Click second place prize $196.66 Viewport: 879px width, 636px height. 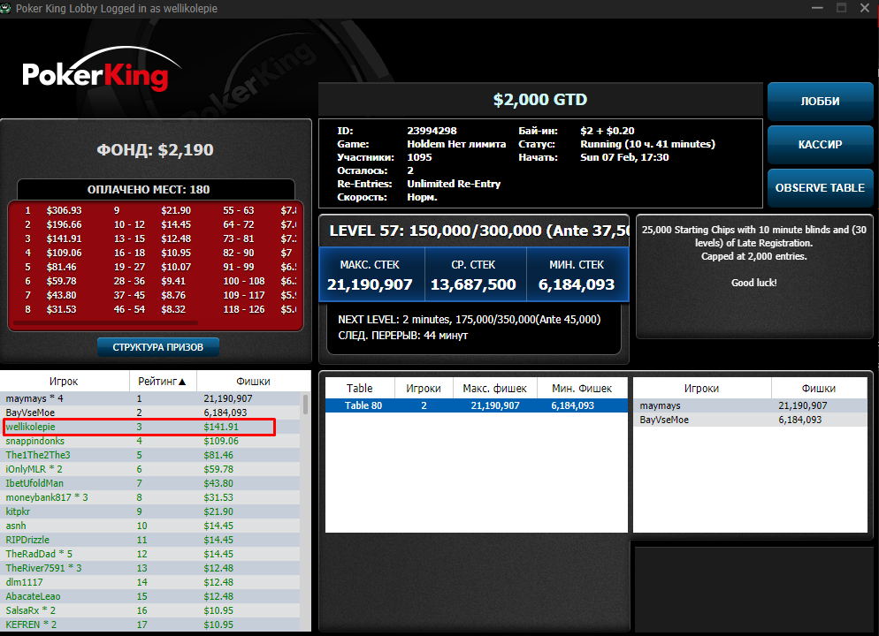[64, 224]
